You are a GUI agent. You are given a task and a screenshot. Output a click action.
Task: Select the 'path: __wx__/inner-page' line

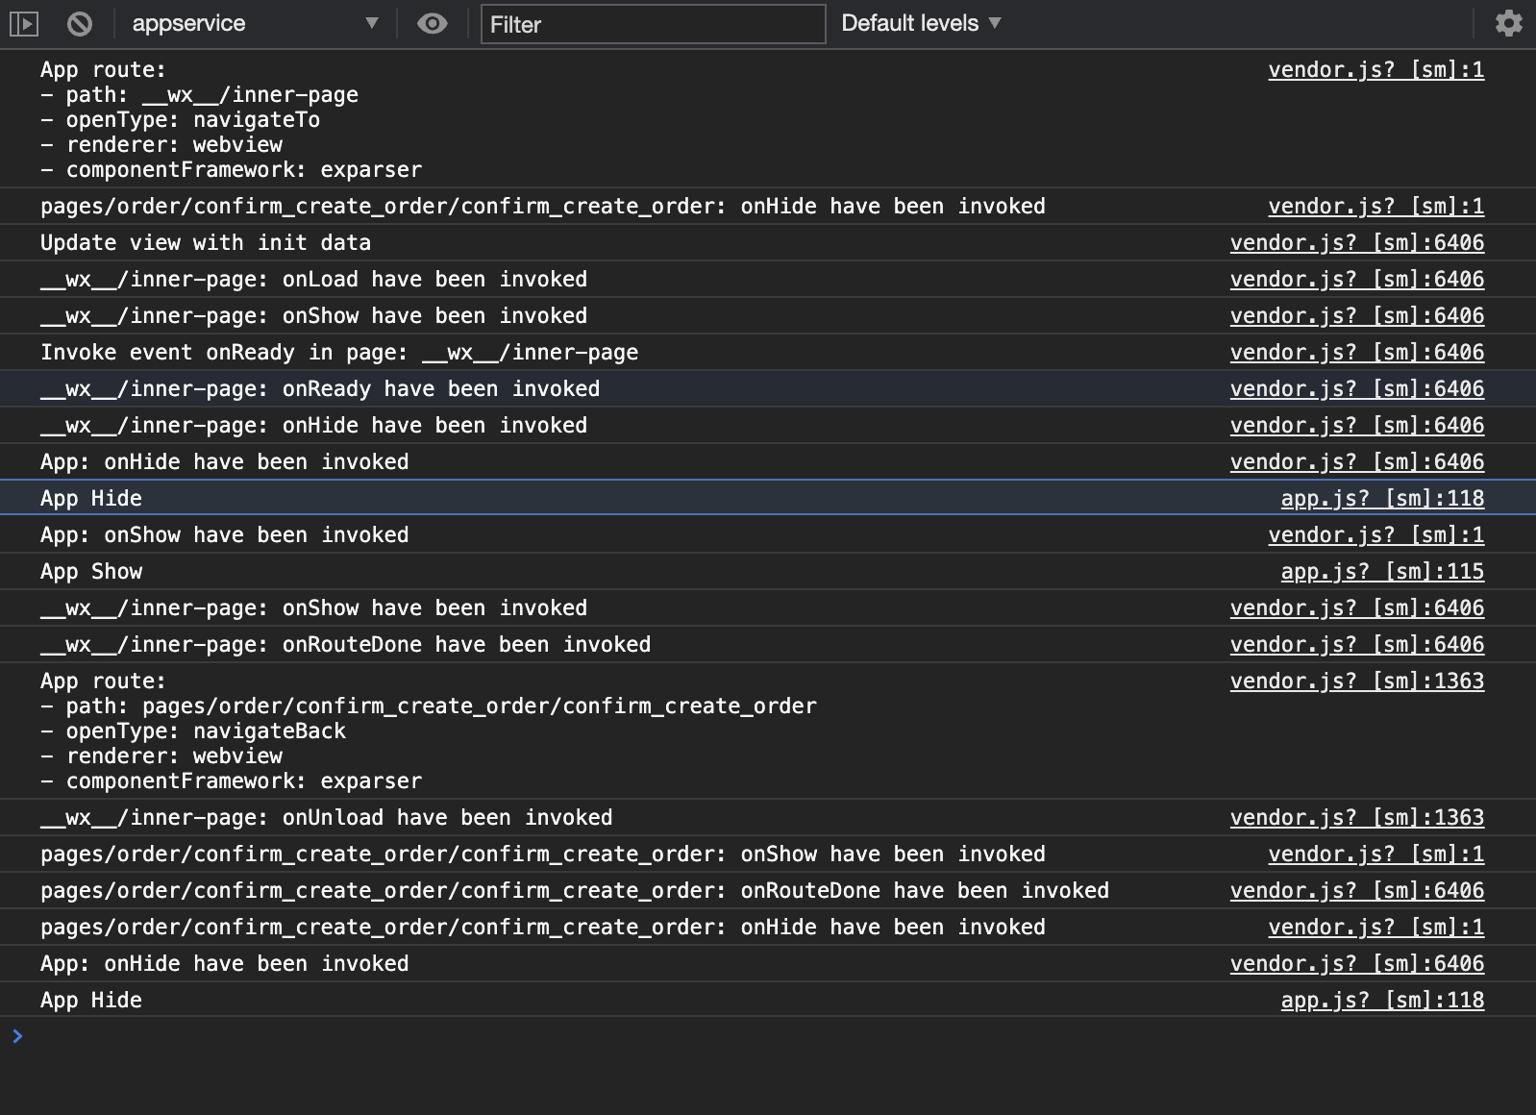199,95
